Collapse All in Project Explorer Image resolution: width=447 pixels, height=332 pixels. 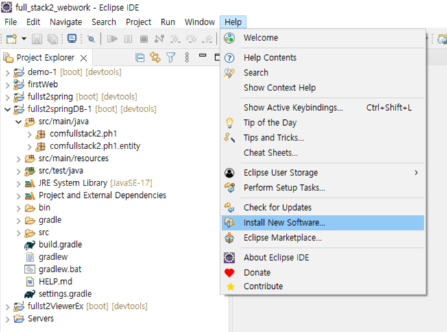[x=140, y=58]
